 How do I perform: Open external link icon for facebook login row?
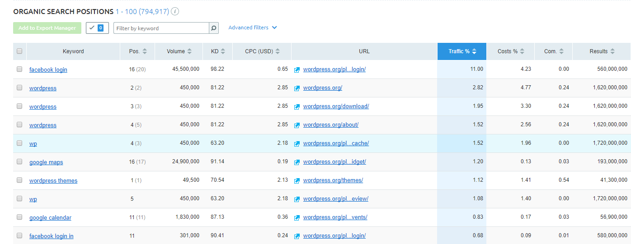pos(297,70)
